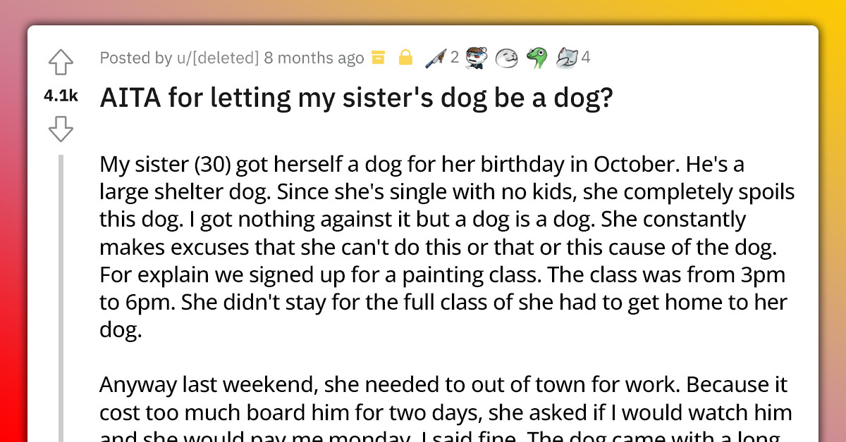Click the yellow locked padlock icon
This screenshot has height=442, width=846.
click(405, 58)
